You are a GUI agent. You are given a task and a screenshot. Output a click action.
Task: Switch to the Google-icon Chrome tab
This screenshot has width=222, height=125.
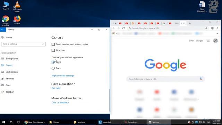tap(164, 23)
